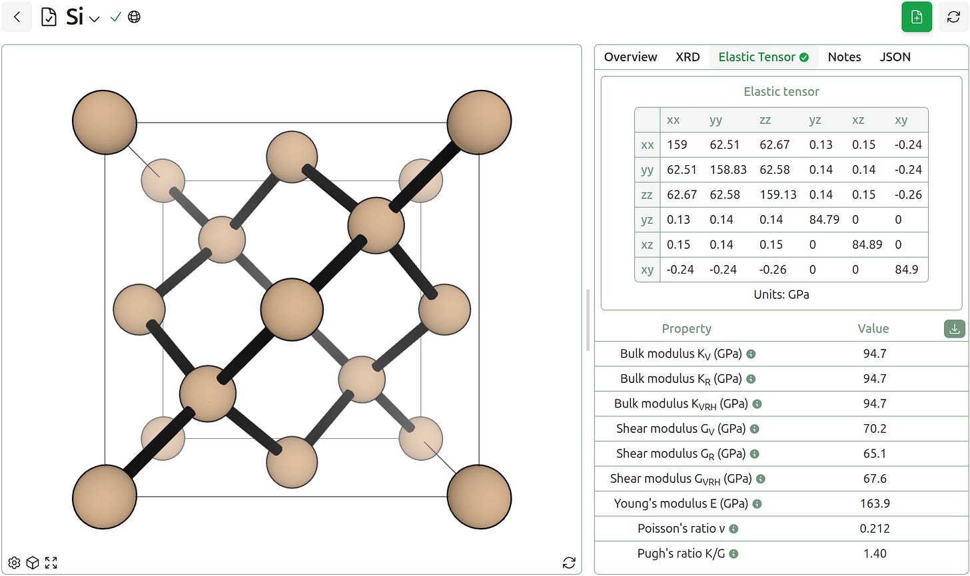Screen dimensions: 970x576
Task: Click the Shear modulus GV value 70.2
Action: tap(875, 429)
